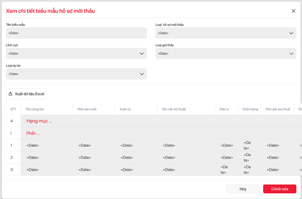Image resolution: width=302 pixels, height=199 pixels.
Task: Select the Phần row I
Action: [33, 133]
